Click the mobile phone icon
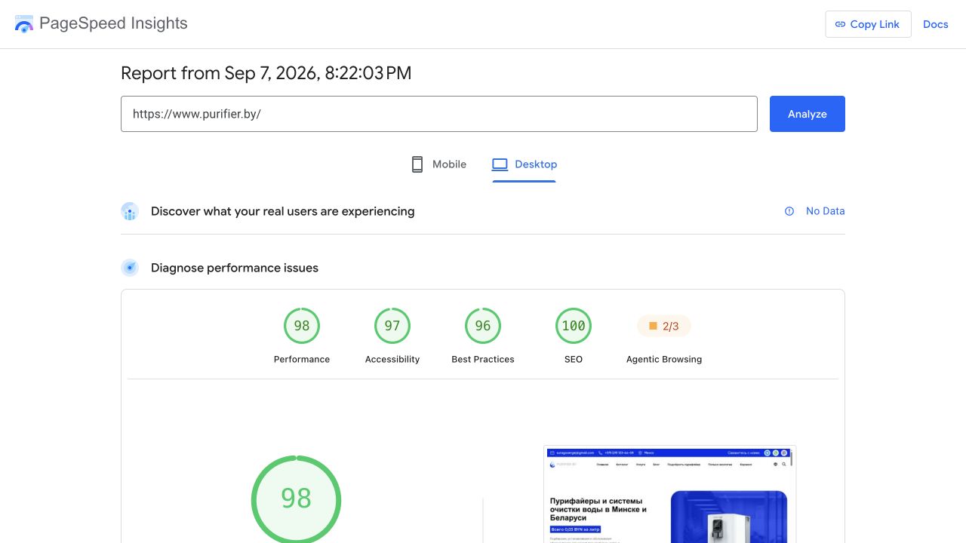Image resolution: width=966 pixels, height=543 pixels. pyautogui.click(x=417, y=164)
